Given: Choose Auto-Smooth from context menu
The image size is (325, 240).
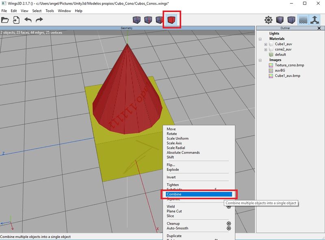Looking at the screenshot, I should pos(178,228).
